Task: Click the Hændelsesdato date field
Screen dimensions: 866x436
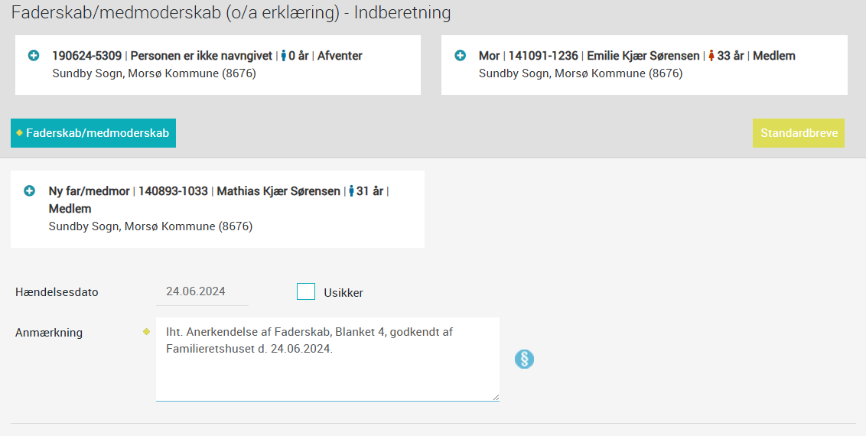Action: [x=203, y=292]
